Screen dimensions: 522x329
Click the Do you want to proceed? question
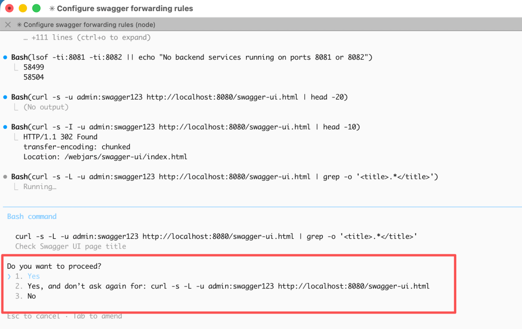click(x=54, y=266)
